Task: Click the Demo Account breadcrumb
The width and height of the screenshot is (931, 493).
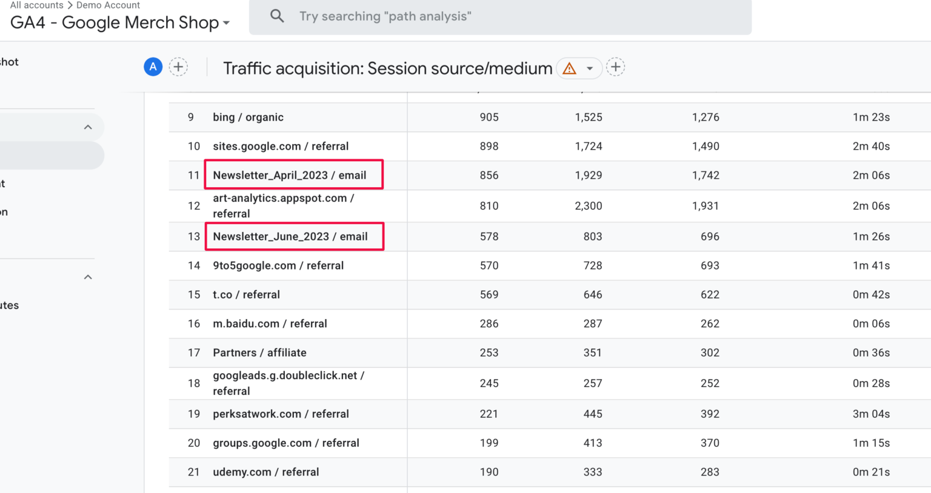Action: (x=108, y=5)
